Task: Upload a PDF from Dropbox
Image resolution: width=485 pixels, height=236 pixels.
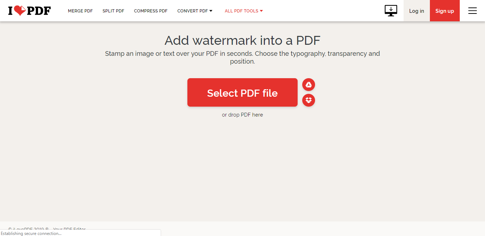Action: 309,100
